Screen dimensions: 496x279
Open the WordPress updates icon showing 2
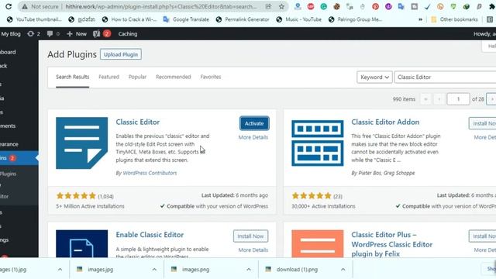pos(33,34)
